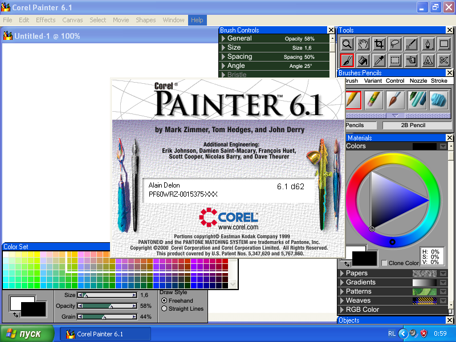Click the пуск Start button
Screen dimensions: 456x342
[27, 333]
